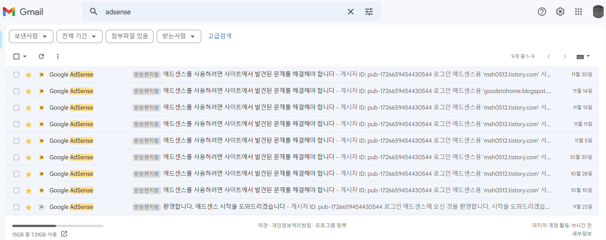The width and height of the screenshot is (606, 240).
Task: Open the more options three-dot menu
Action: 58,56
